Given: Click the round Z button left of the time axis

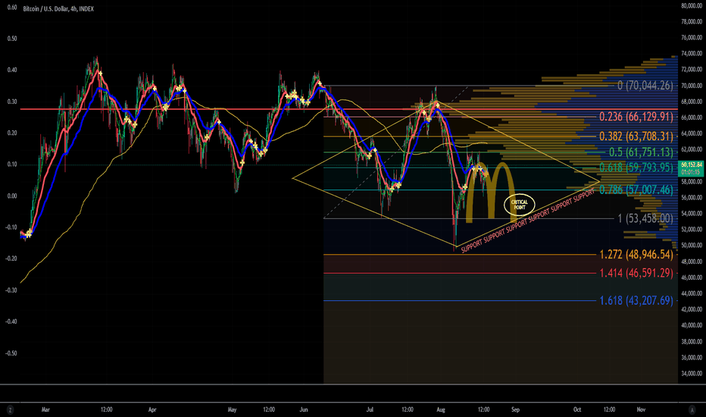Looking at the screenshot, I should pyautogui.click(x=10, y=409).
